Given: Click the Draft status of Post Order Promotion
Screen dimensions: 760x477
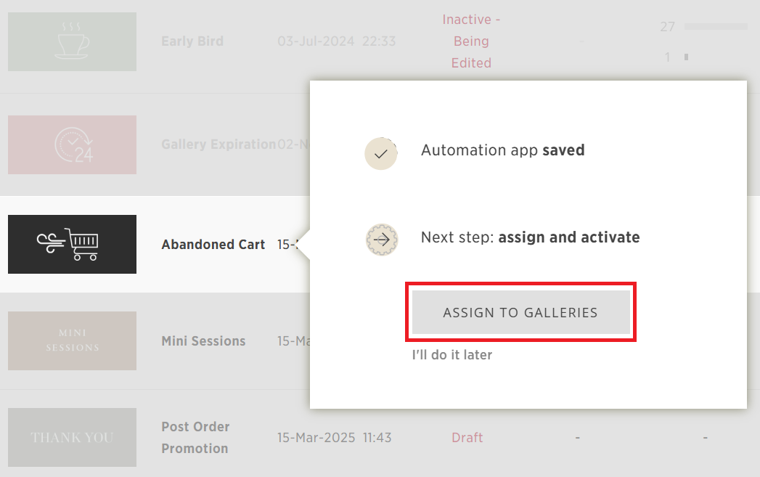Looking at the screenshot, I should [467, 437].
